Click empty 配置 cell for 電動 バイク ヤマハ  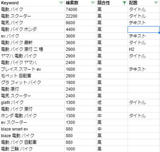tap(144, 62)
